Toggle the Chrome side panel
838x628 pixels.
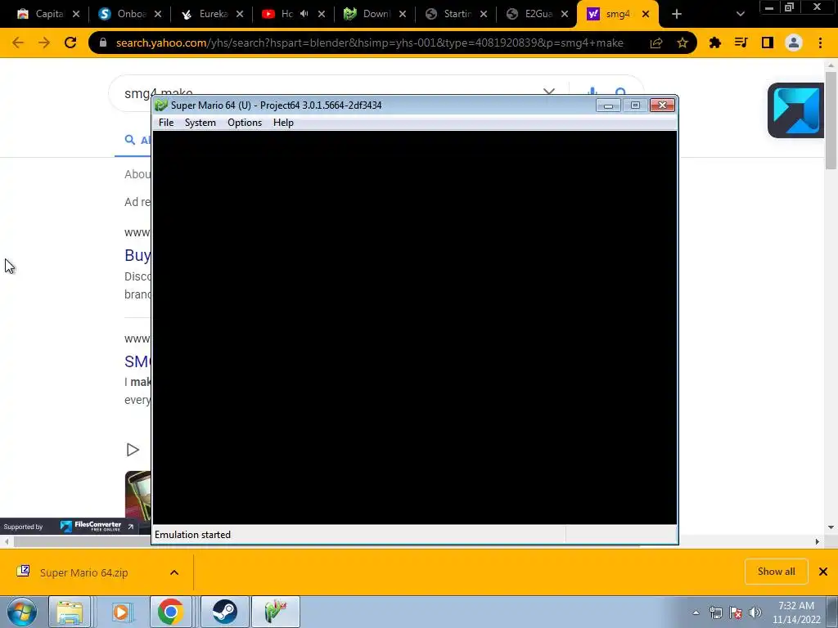coord(768,43)
